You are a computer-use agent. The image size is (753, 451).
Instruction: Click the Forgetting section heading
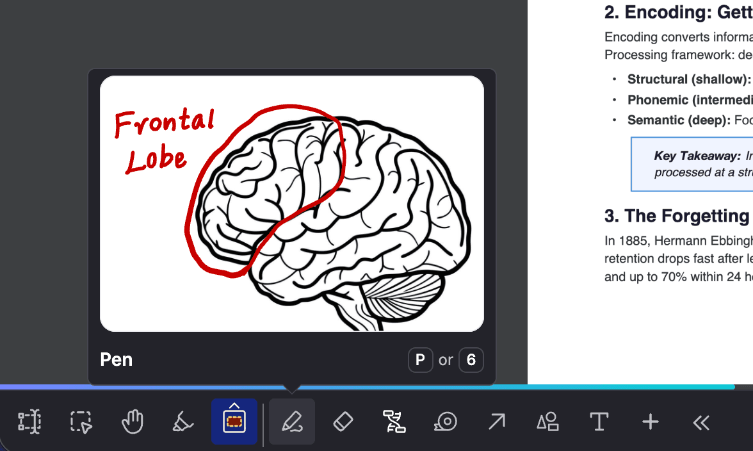pos(677,216)
